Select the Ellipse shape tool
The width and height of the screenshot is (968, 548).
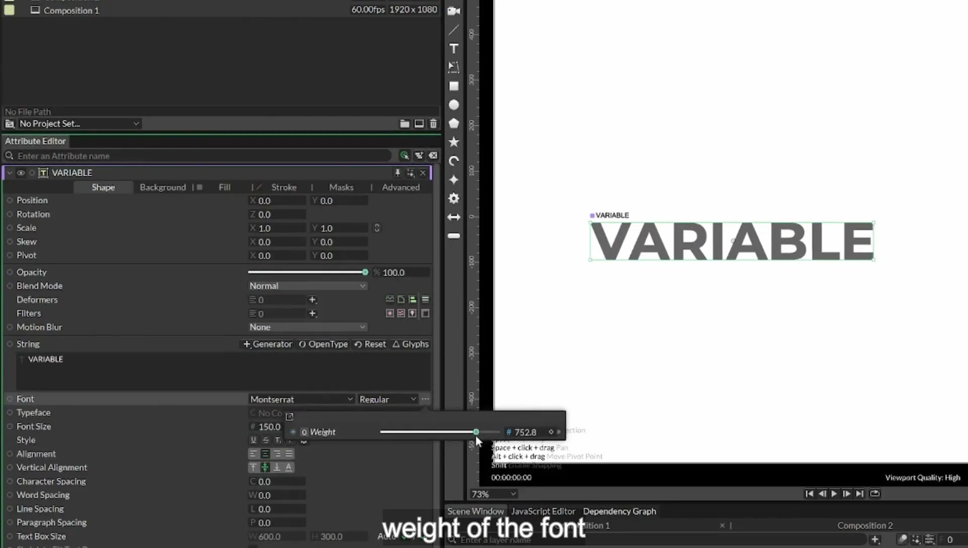click(x=454, y=105)
